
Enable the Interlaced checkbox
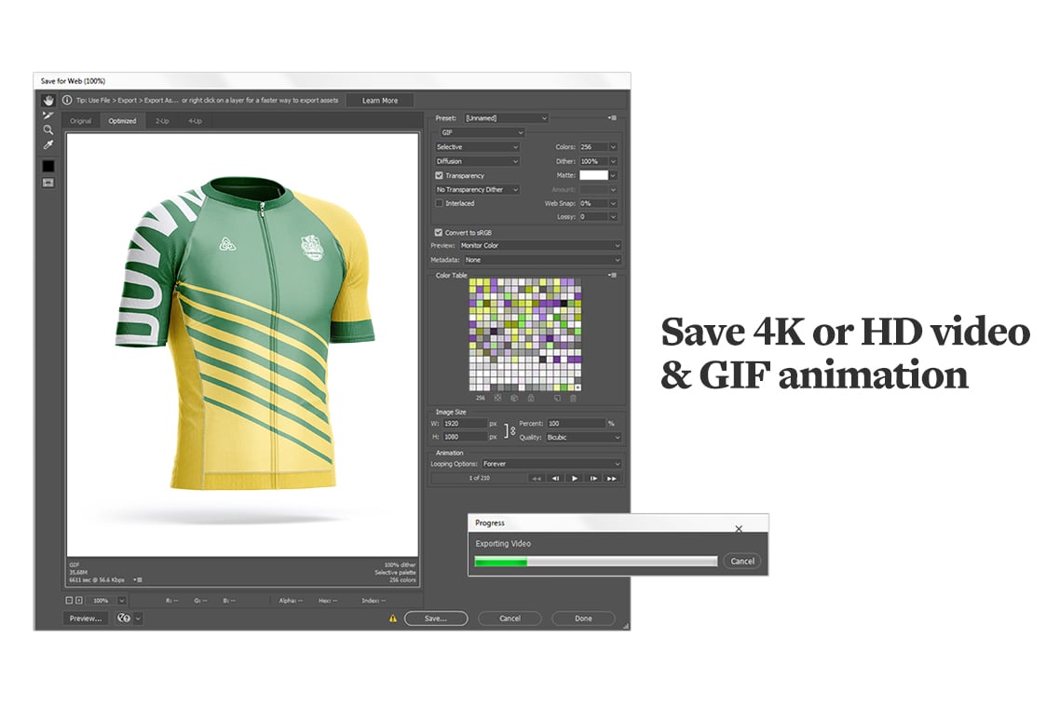(x=438, y=203)
